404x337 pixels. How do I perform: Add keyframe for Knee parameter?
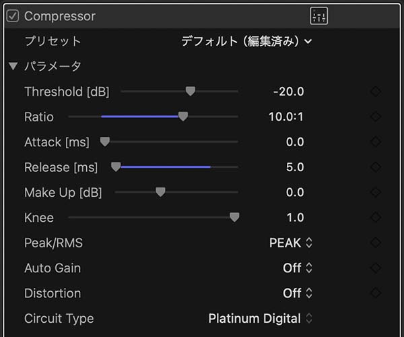tap(376, 217)
